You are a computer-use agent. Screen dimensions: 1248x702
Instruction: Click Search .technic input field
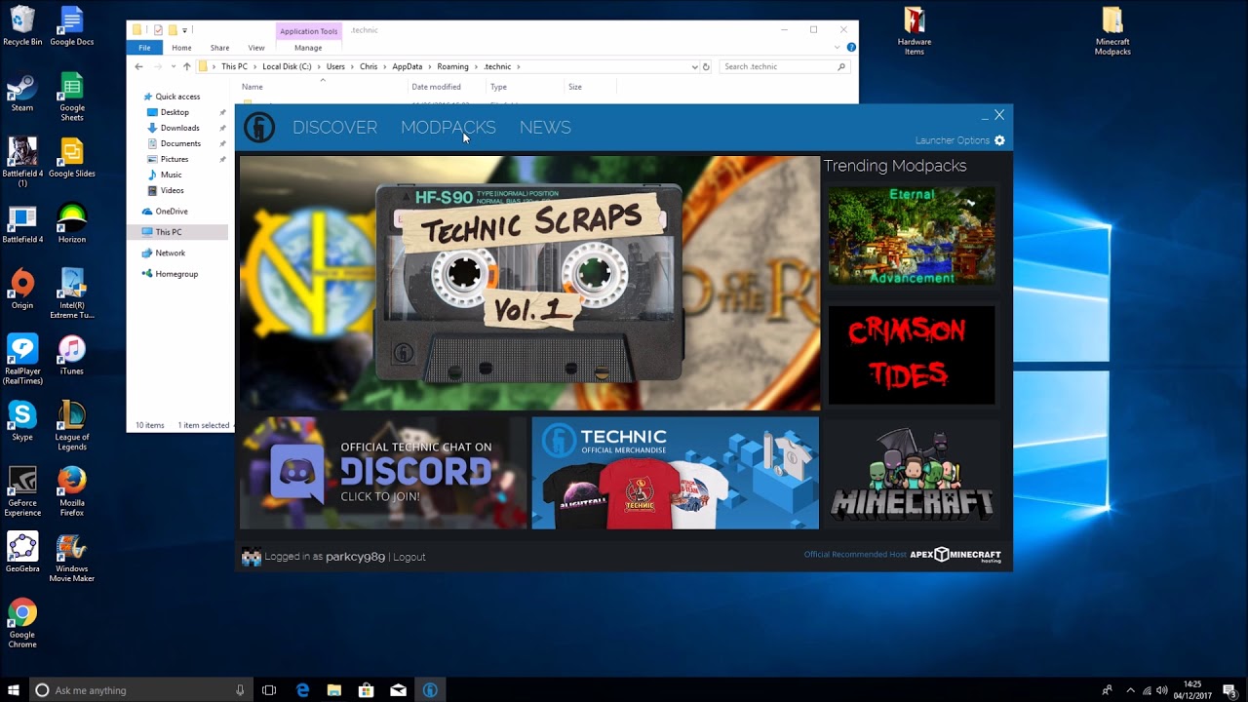coord(784,66)
